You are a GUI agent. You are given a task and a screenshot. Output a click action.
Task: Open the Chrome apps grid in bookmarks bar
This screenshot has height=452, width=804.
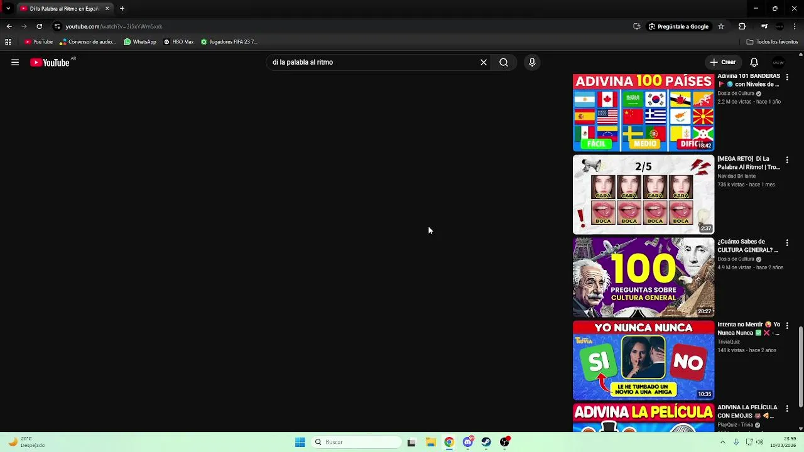pos(8,42)
